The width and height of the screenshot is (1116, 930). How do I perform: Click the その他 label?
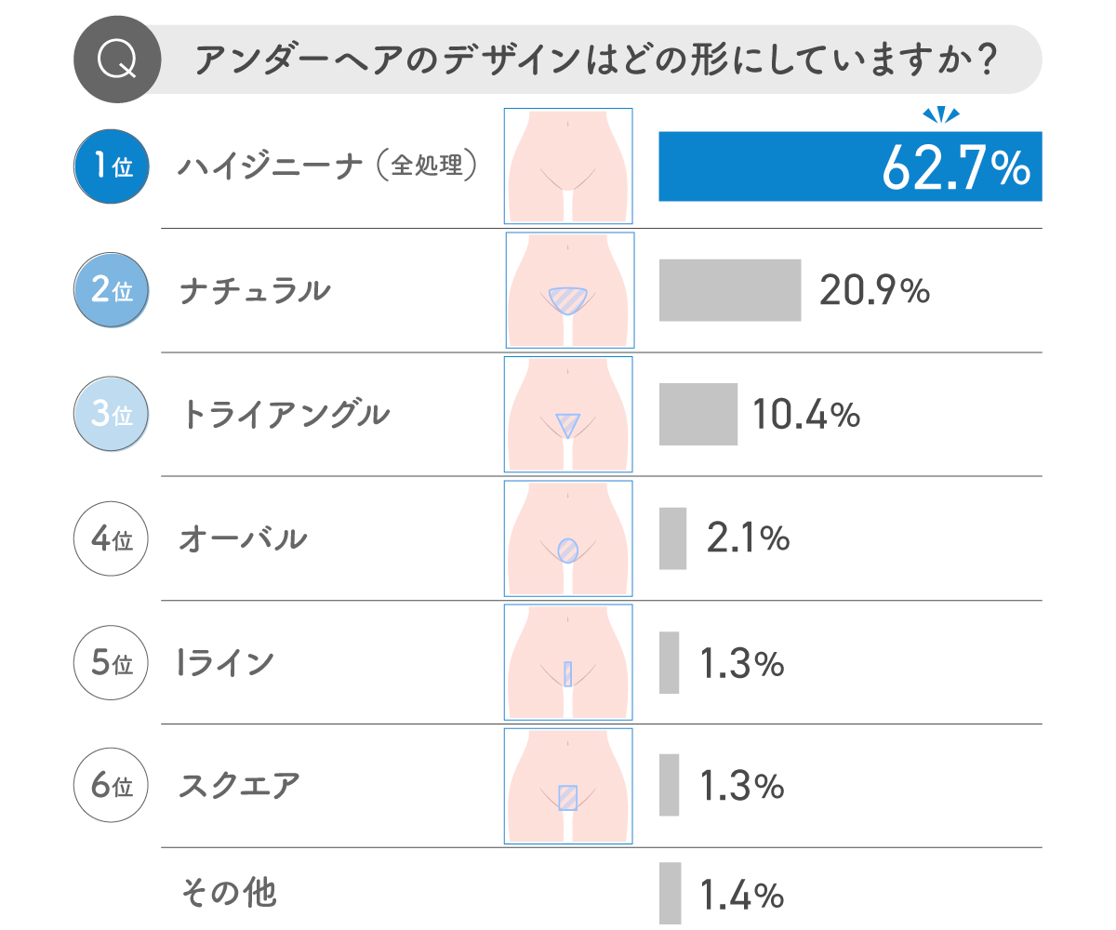(228, 894)
